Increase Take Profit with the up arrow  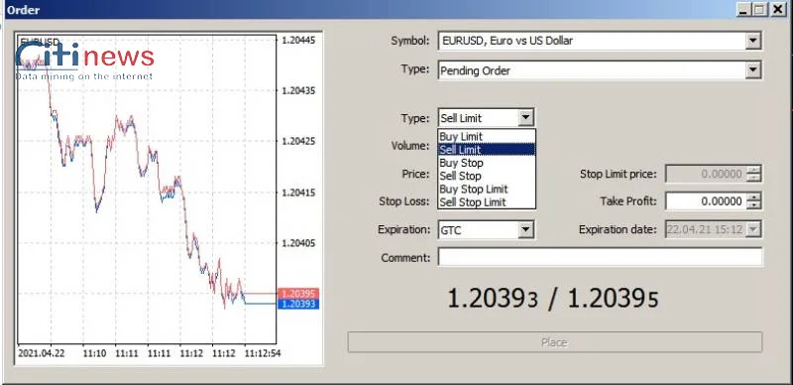click(753, 197)
